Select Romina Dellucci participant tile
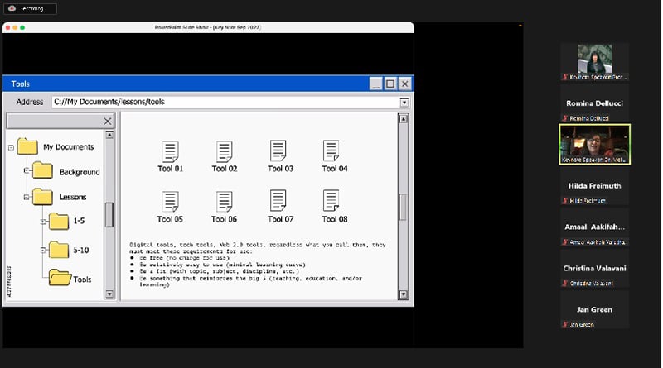 click(x=594, y=103)
